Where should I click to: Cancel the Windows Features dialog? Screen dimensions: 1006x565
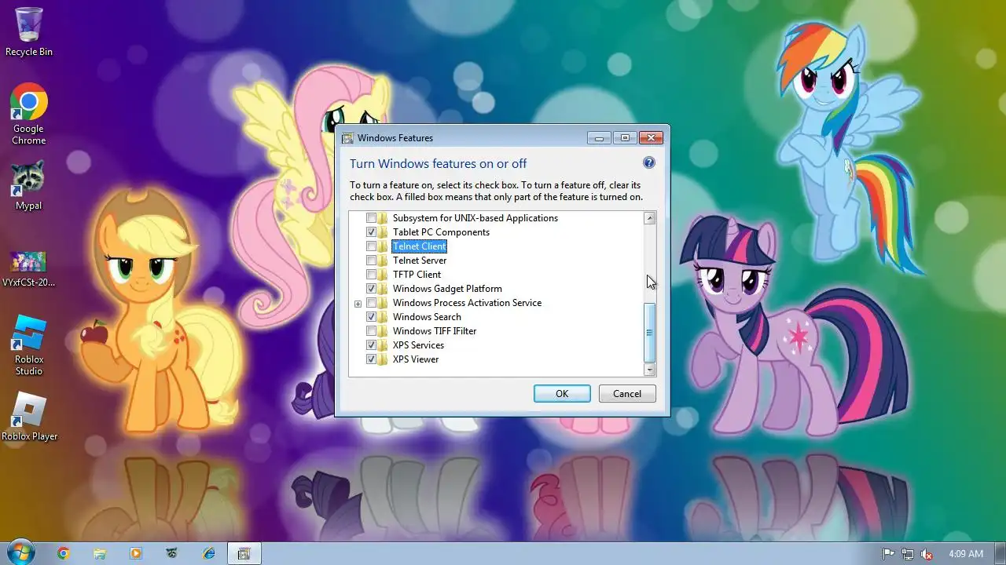[x=627, y=393]
